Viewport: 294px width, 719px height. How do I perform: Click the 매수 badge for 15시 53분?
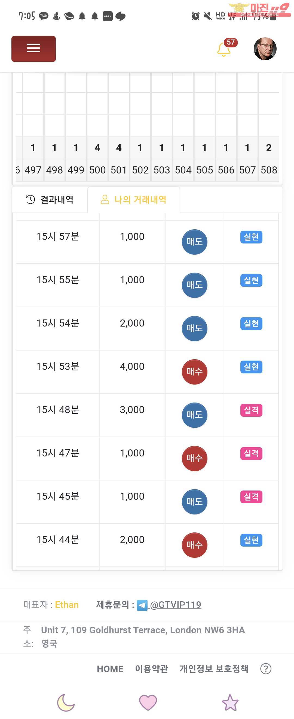pyautogui.click(x=194, y=371)
